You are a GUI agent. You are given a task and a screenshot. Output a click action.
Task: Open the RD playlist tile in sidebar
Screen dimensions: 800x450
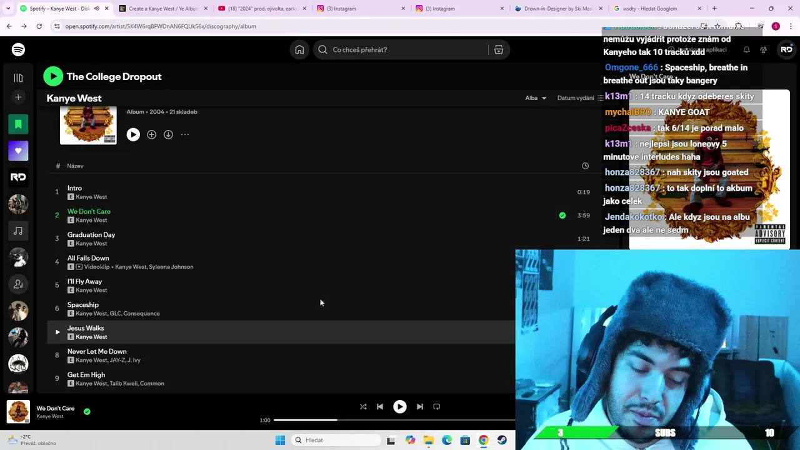pyautogui.click(x=18, y=177)
